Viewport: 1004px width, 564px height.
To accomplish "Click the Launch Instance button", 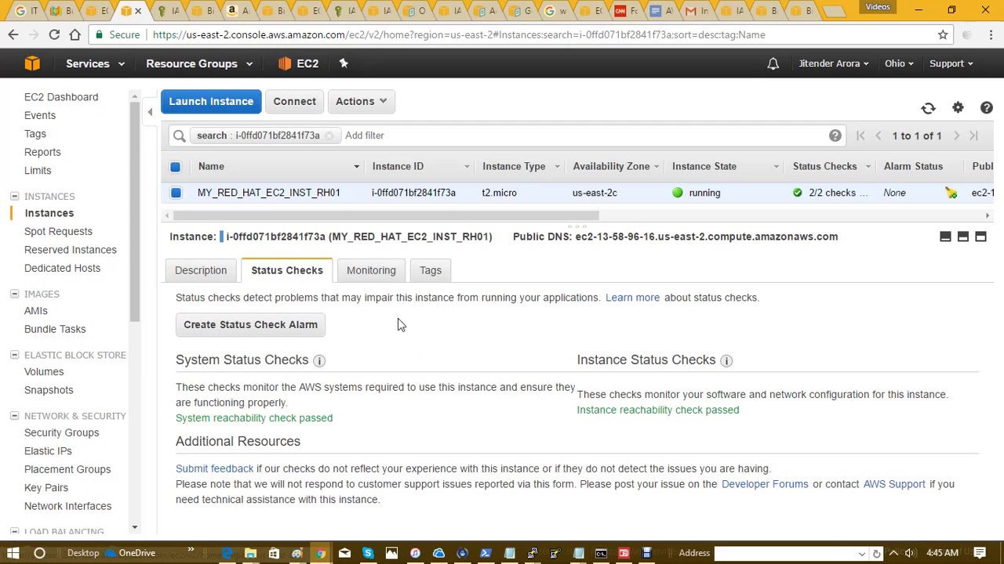I will tap(211, 101).
